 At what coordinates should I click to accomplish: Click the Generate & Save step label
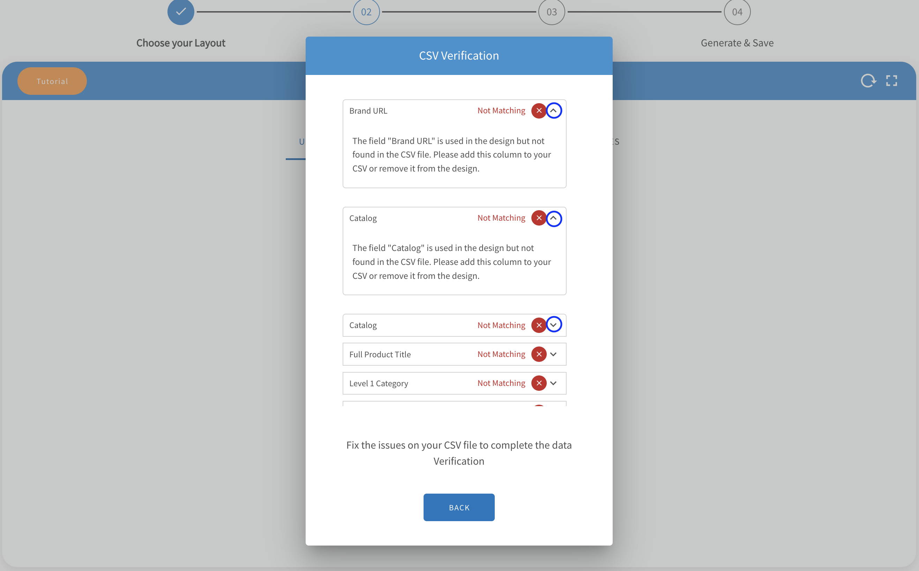click(x=737, y=43)
